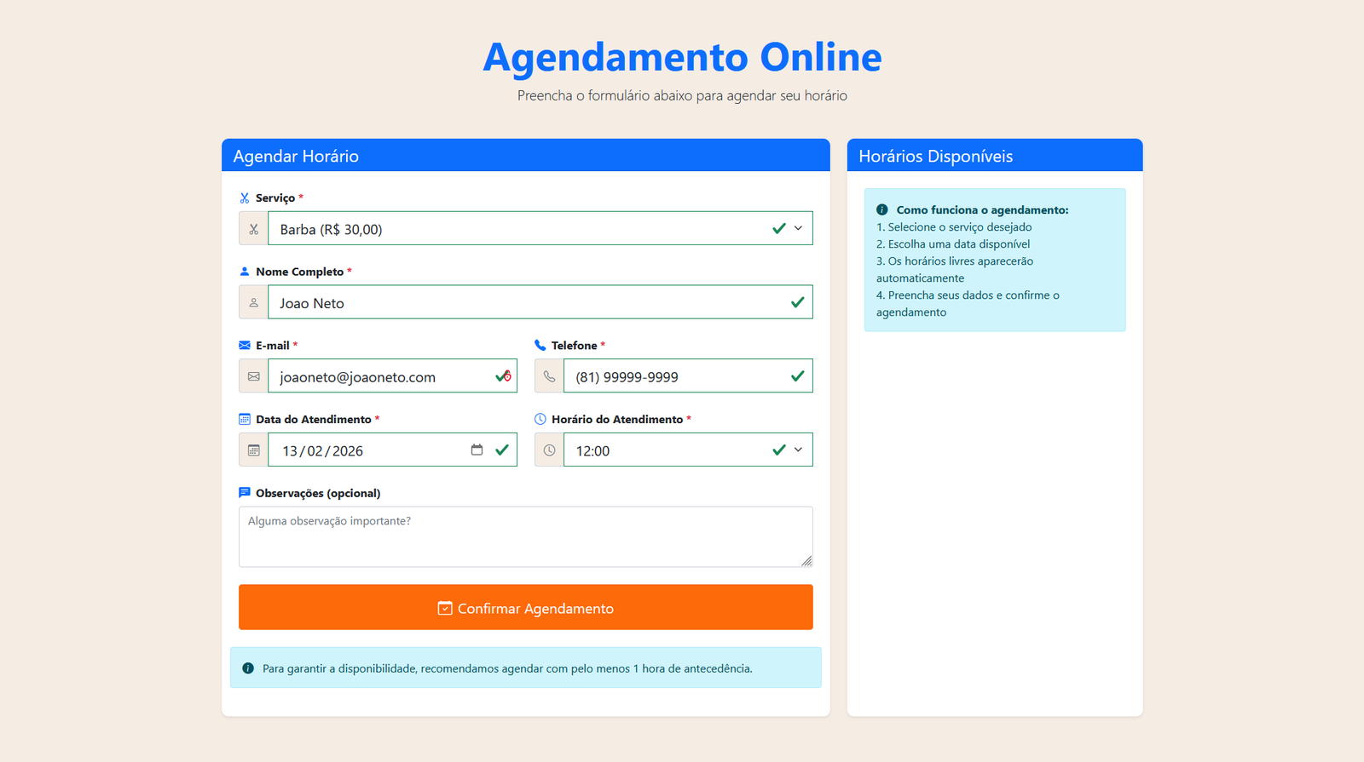Click info icon in Como funciona box
Image resolution: width=1364 pixels, height=762 pixels.
(882, 209)
